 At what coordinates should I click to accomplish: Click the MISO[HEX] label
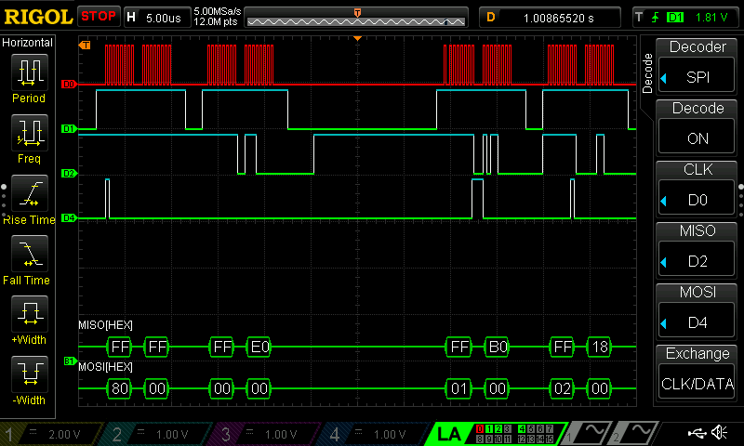pos(105,325)
